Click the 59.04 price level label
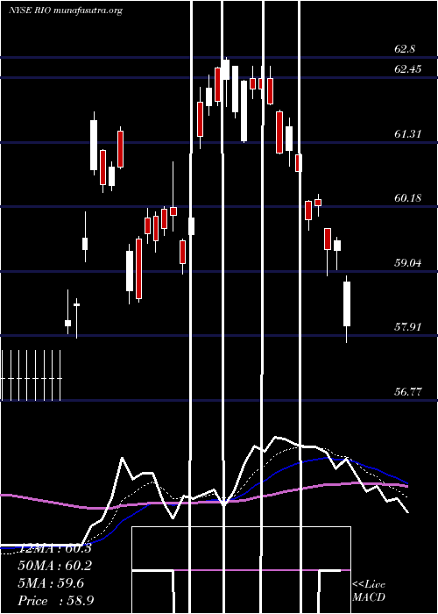 click(x=408, y=263)
